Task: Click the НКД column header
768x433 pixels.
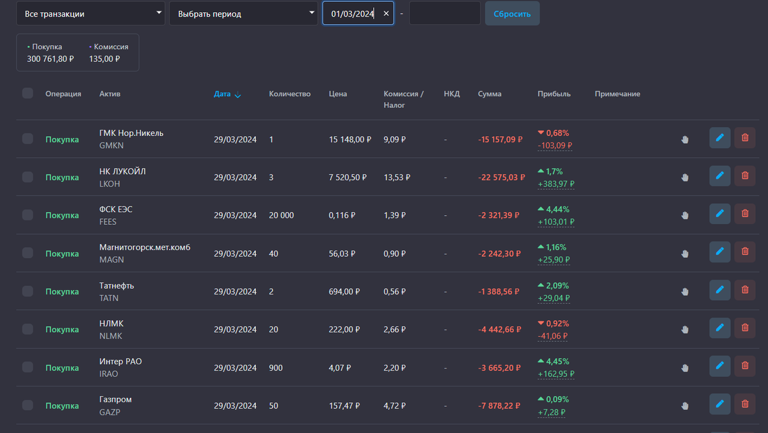Action: click(452, 94)
